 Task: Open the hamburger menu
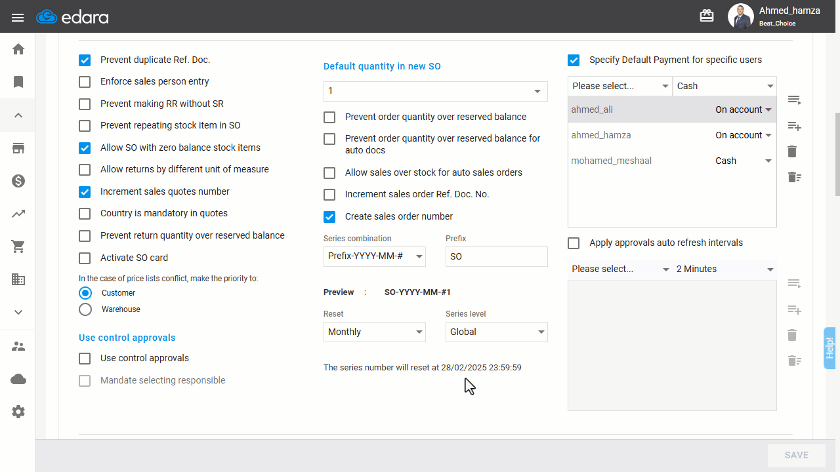pos(18,17)
